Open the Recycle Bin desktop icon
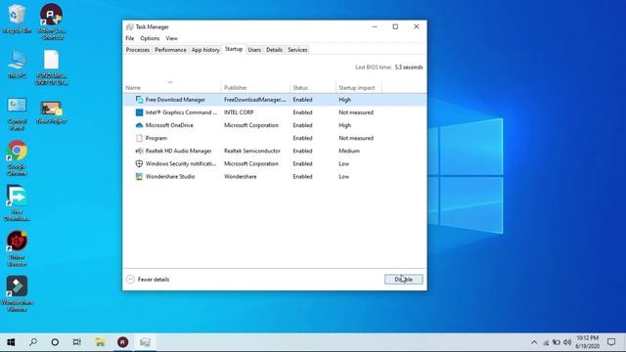 point(17,19)
